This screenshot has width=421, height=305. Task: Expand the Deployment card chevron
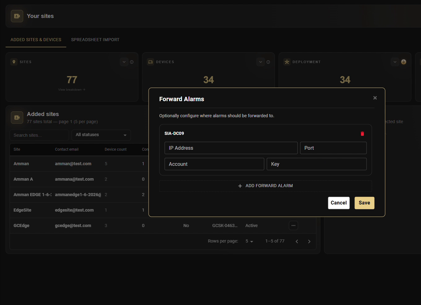pyautogui.click(x=395, y=62)
